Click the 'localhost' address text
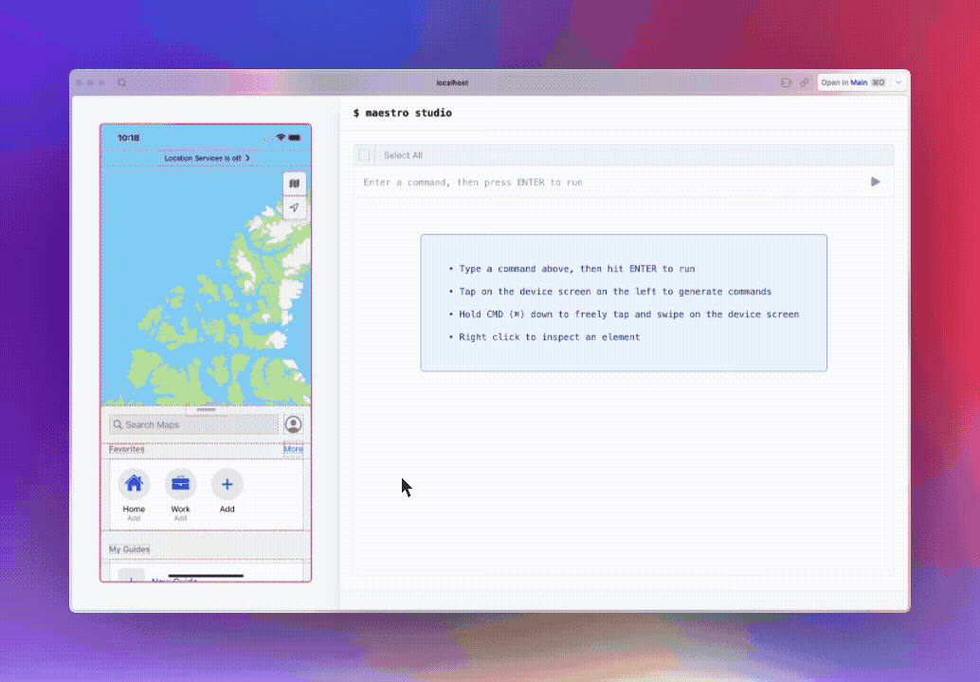980x682 pixels. point(452,82)
